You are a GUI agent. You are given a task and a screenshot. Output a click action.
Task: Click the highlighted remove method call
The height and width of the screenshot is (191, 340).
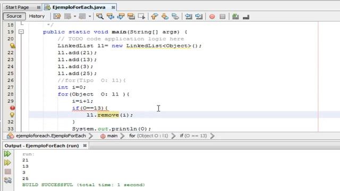[x=108, y=115]
